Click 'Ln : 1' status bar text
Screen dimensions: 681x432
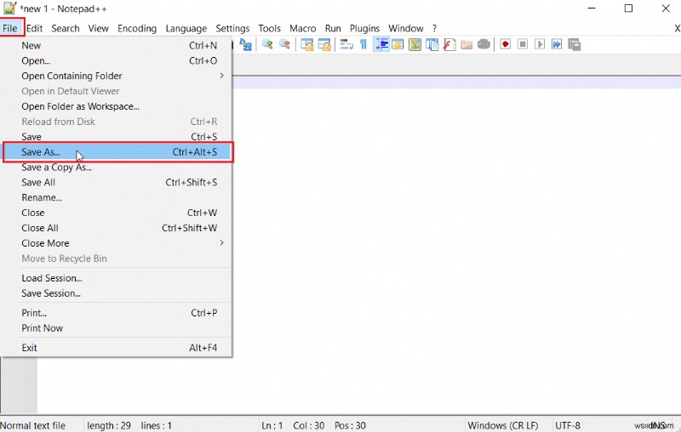point(272,425)
